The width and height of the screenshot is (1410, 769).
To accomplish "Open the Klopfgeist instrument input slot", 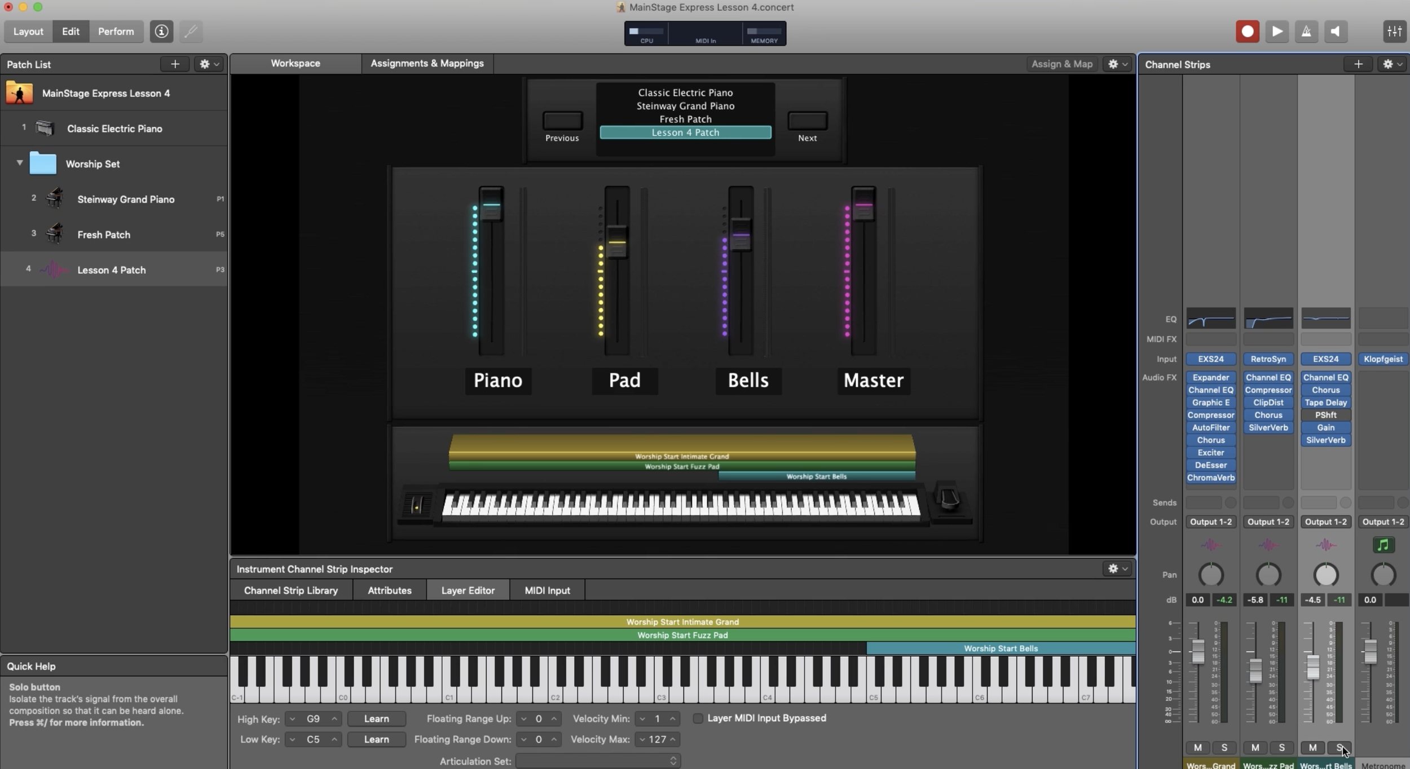I will tap(1383, 359).
